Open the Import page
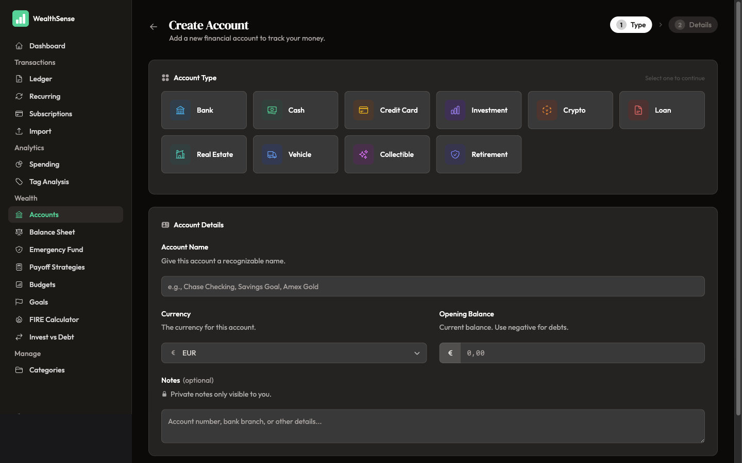Viewport: 742px width, 463px height. click(x=65, y=131)
